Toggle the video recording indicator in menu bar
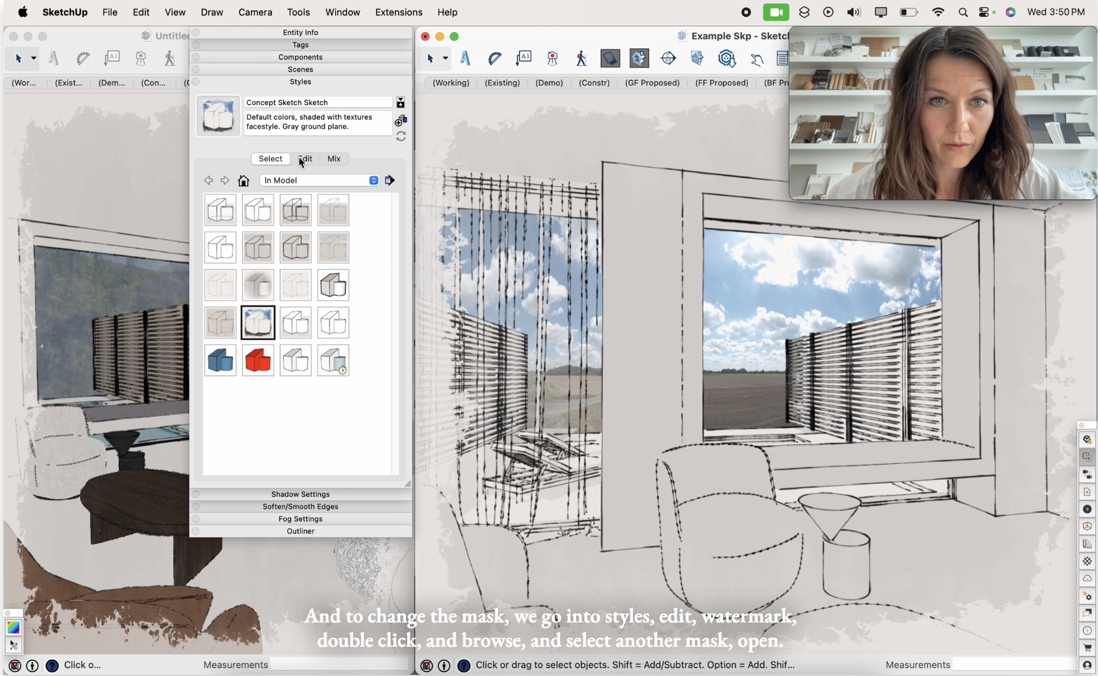 click(x=776, y=12)
